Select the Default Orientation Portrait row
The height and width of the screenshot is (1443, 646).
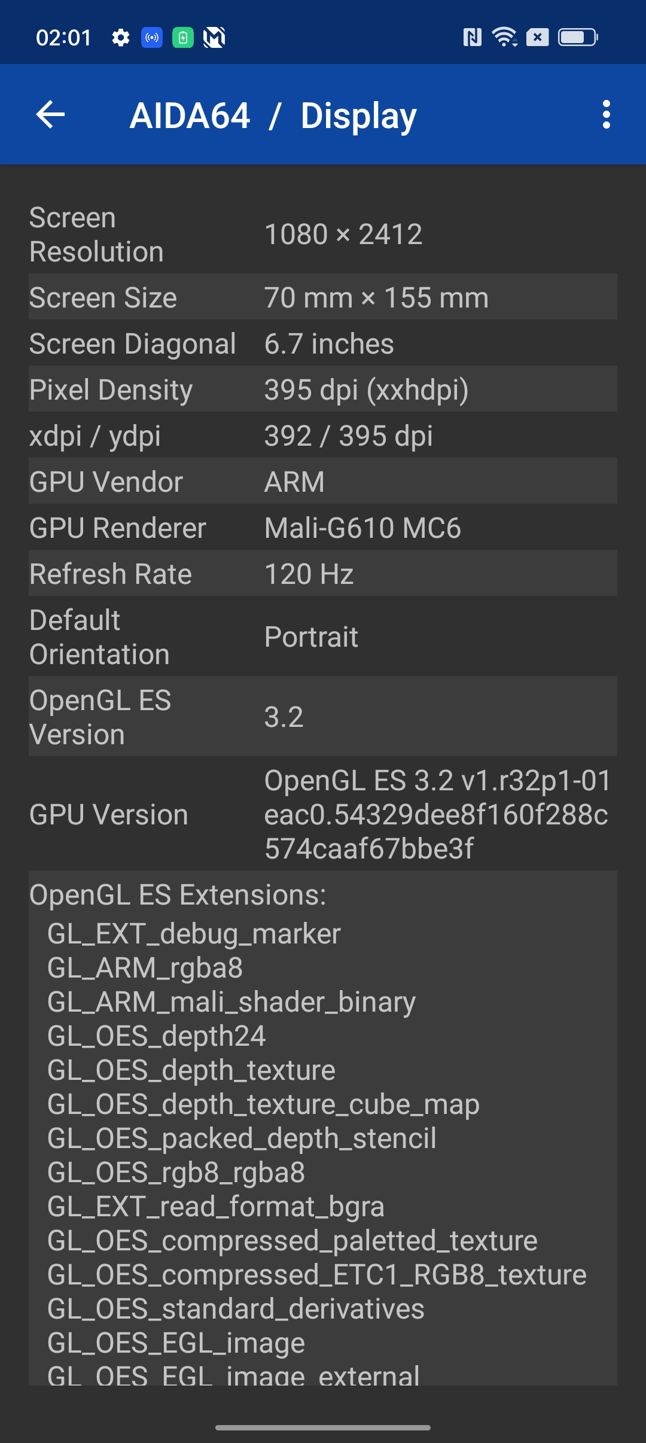(323, 637)
